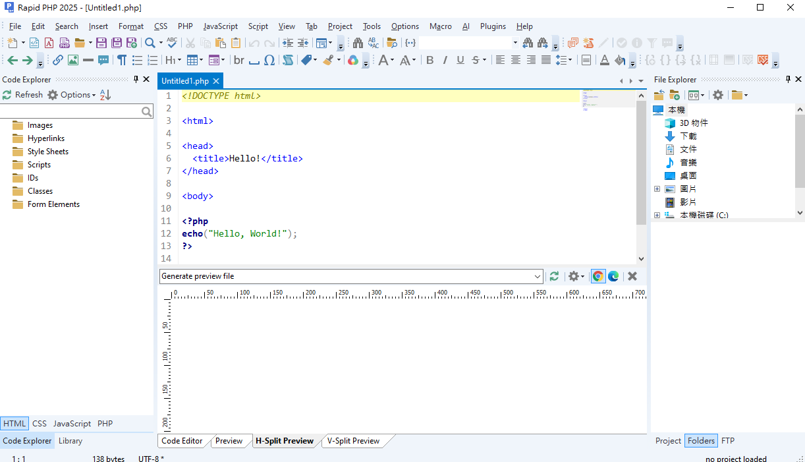Toggle Chrome as the preview browser
805x462 pixels.
[x=598, y=276]
